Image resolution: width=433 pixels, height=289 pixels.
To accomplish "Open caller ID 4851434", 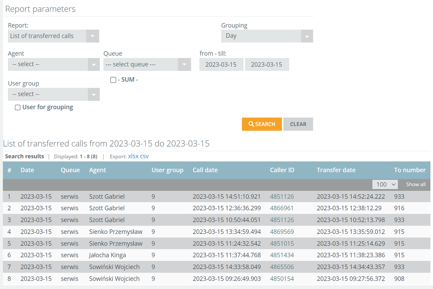I will [282, 255].
